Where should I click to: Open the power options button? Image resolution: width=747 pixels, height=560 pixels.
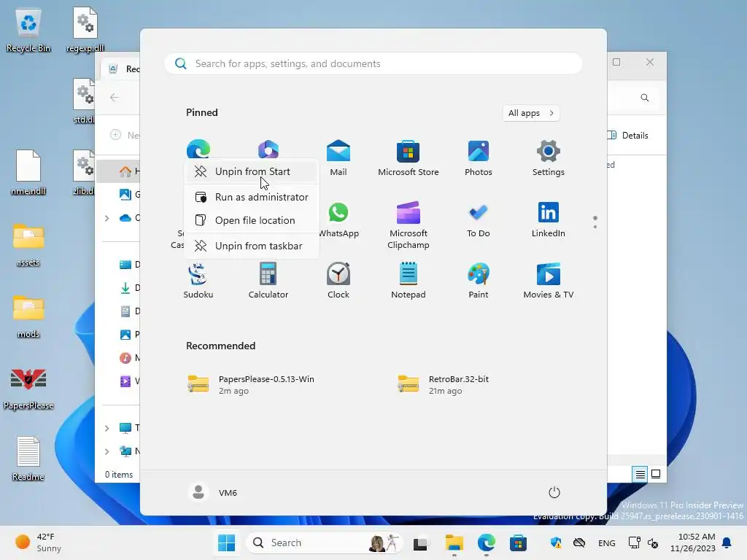click(554, 492)
